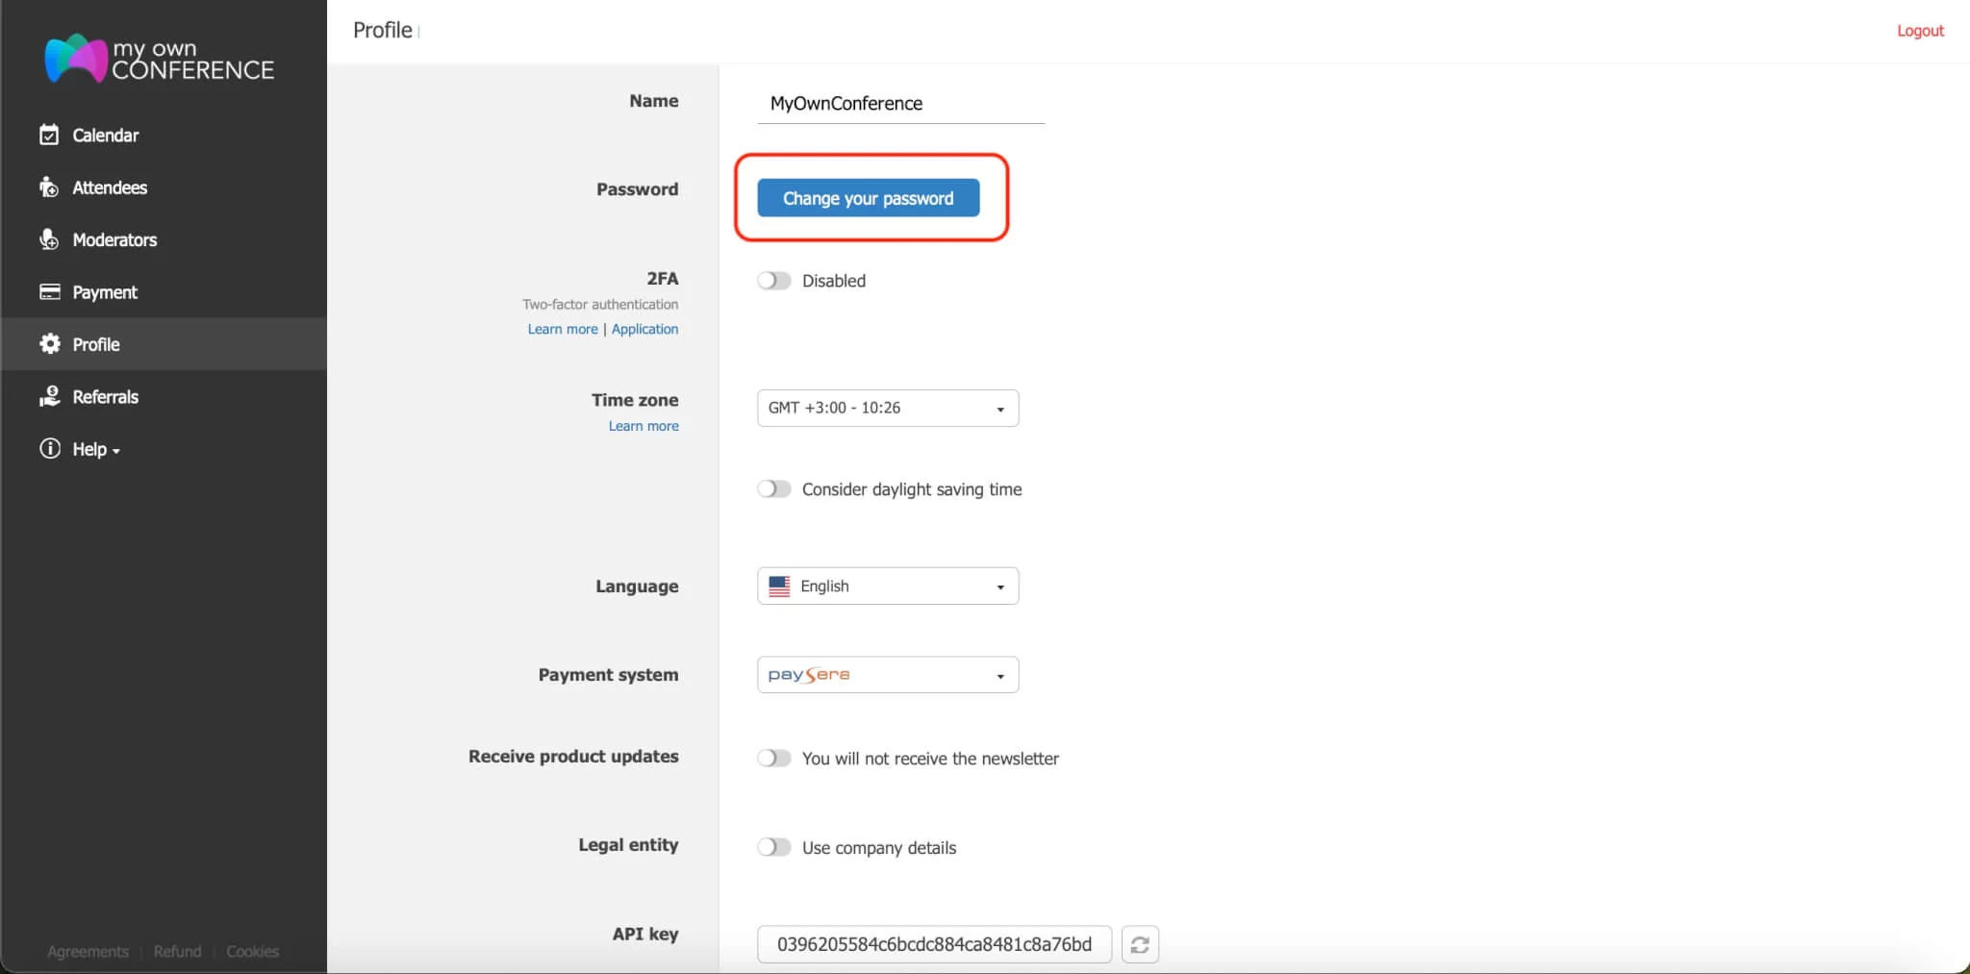Viewport: 1970px width, 974px height.
Task: Open the Application link under 2FA
Action: pos(644,329)
